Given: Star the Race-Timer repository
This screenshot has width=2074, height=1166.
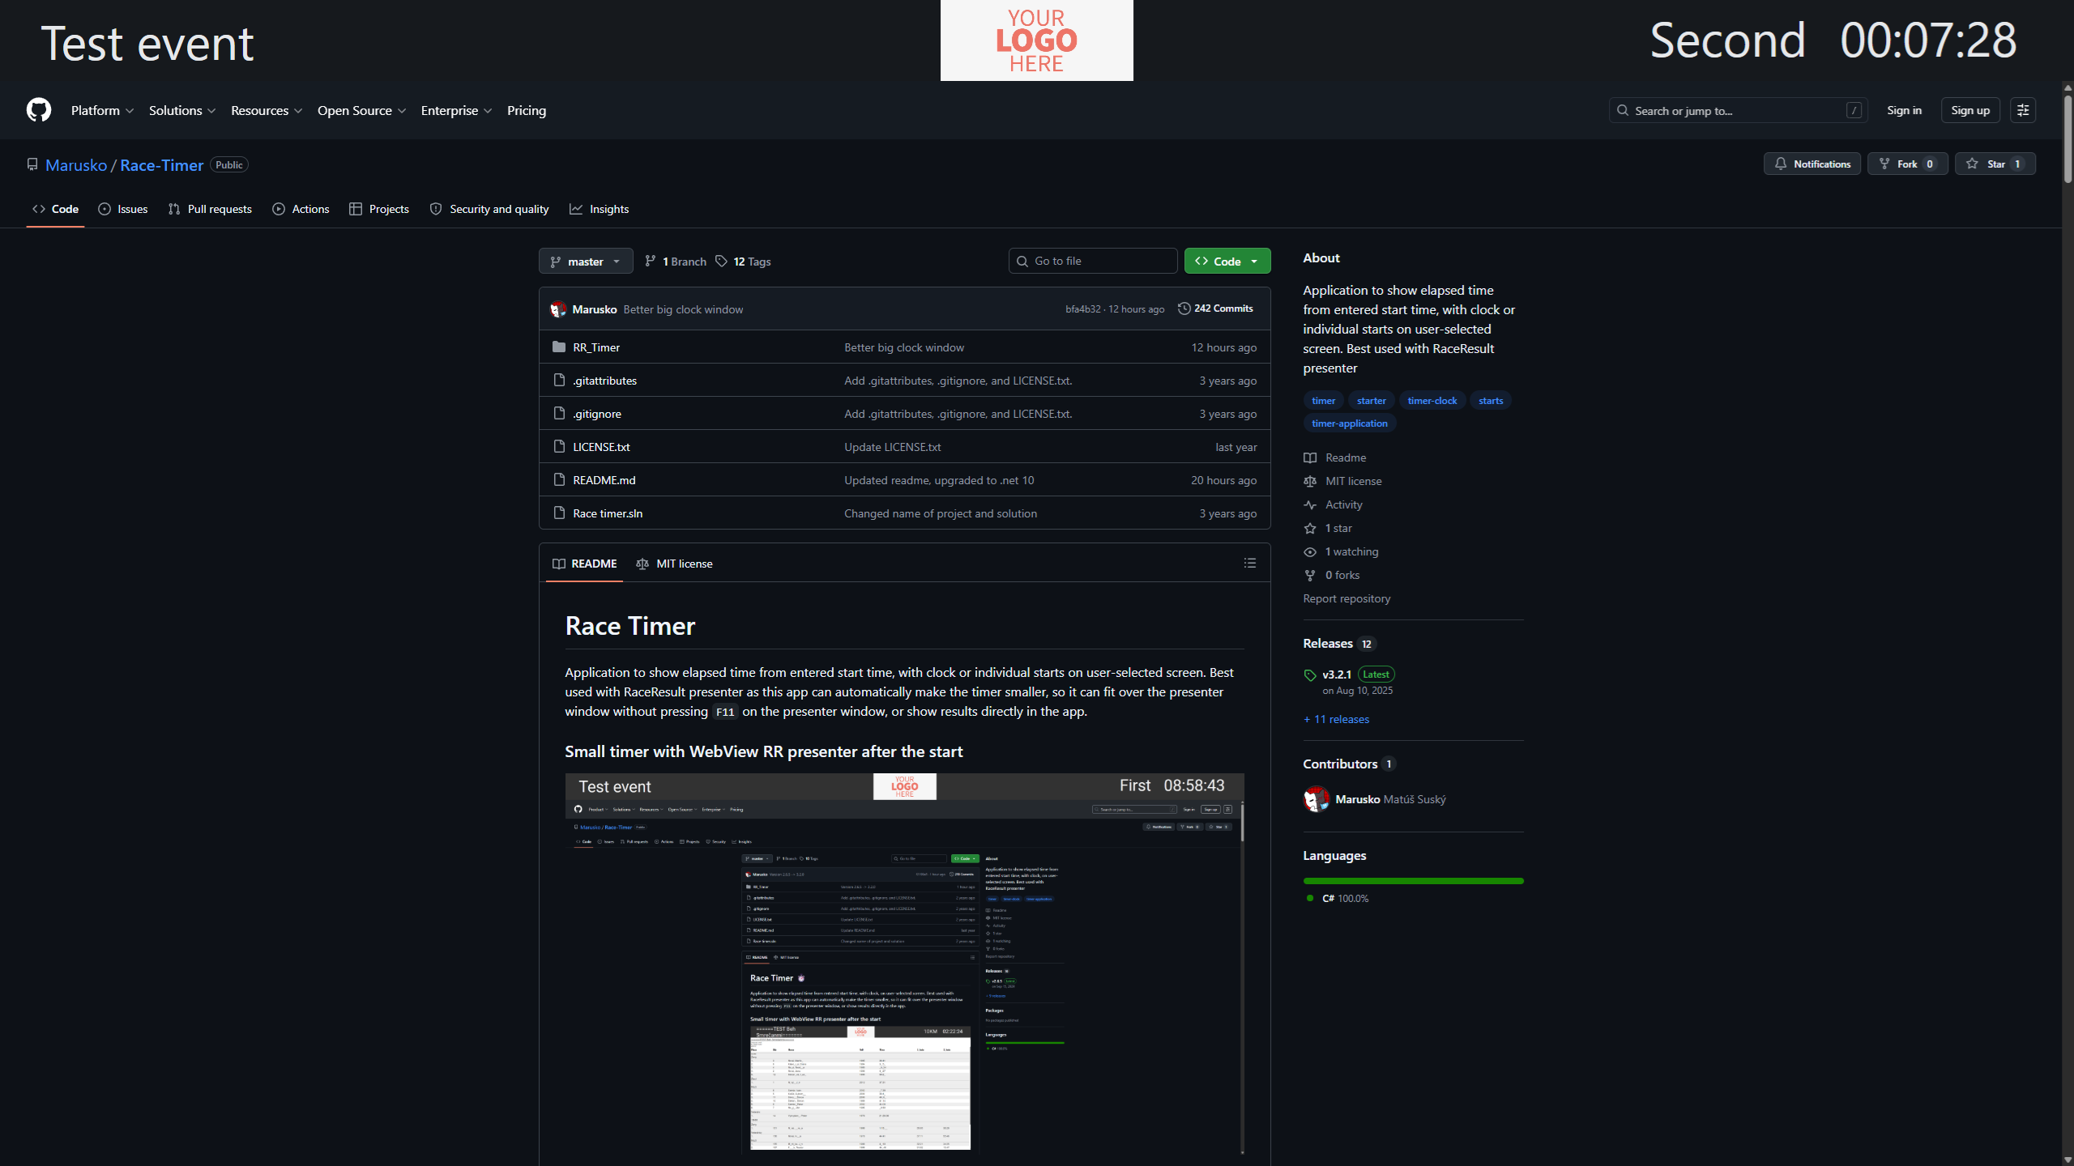Looking at the screenshot, I should point(1995,164).
